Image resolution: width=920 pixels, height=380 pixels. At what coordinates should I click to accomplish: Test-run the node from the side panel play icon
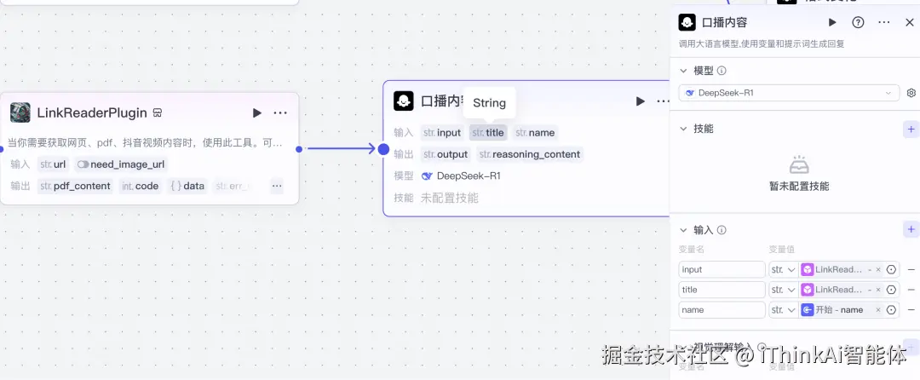click(832, 22)
